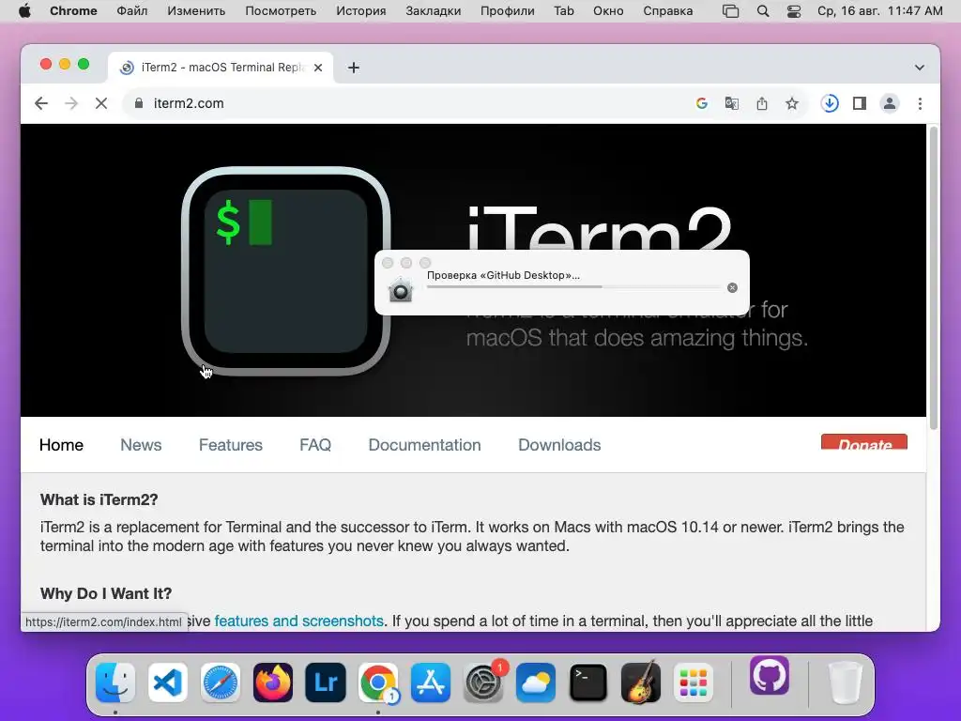This screenshot has height=721, width=961.
Task: Follow the features and screenshots link
Action: pos(299,621)
